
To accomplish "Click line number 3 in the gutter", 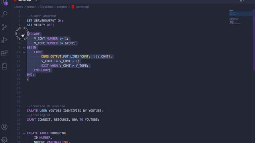I will (20, 21).
